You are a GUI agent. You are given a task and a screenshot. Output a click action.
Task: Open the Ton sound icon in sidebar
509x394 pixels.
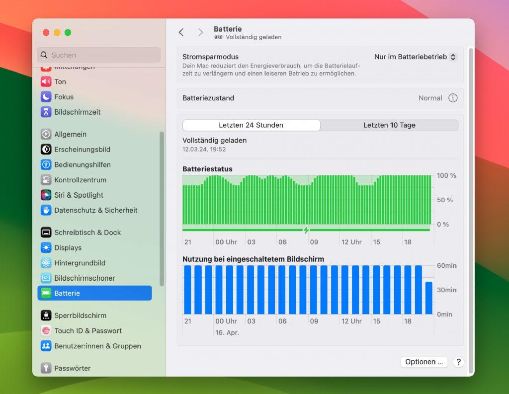coord(46,81)
